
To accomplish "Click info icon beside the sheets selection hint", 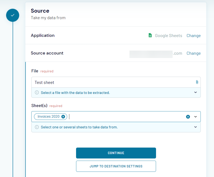I will pos(37,127).
